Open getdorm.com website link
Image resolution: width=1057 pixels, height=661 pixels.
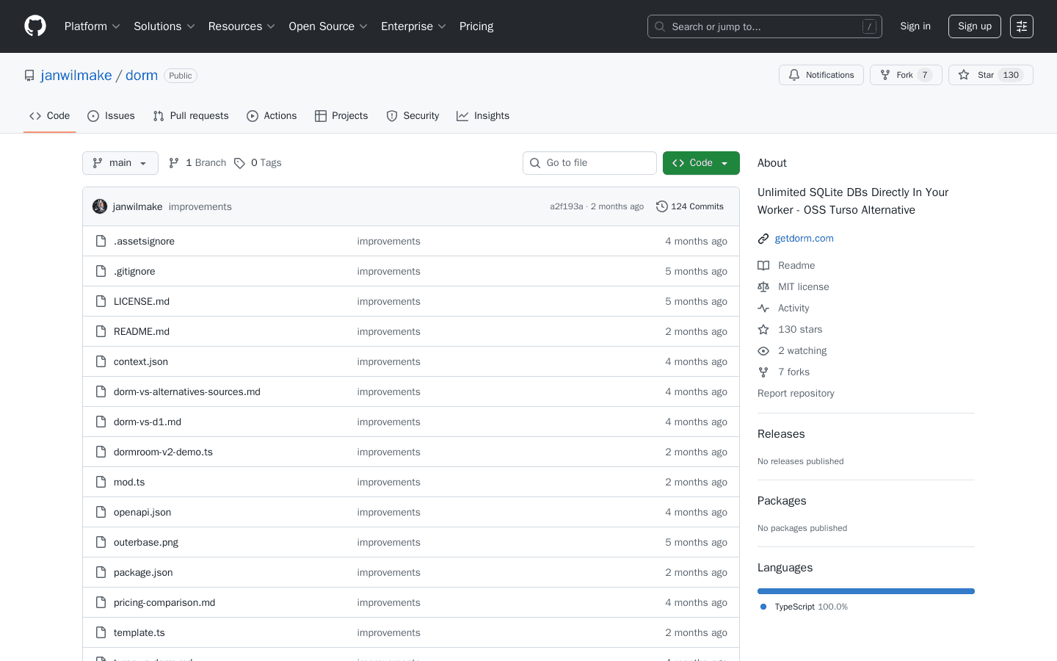[x=804, y=238]
